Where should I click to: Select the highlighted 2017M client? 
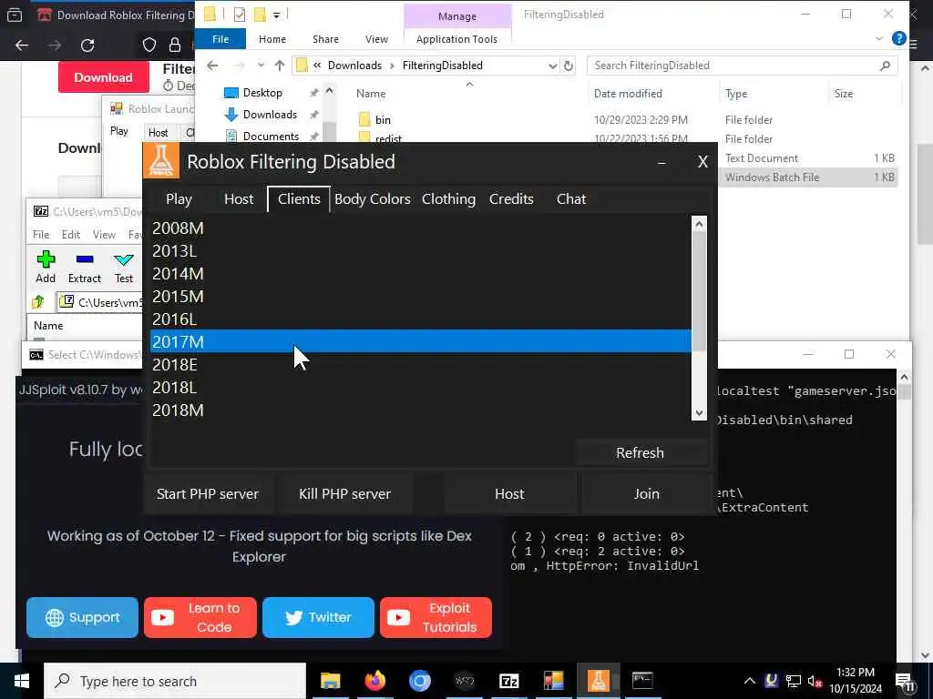point(420,342)
